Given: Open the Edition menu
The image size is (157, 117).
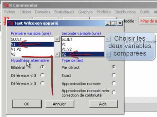Looking at the screenshot, I should point(25,12).
